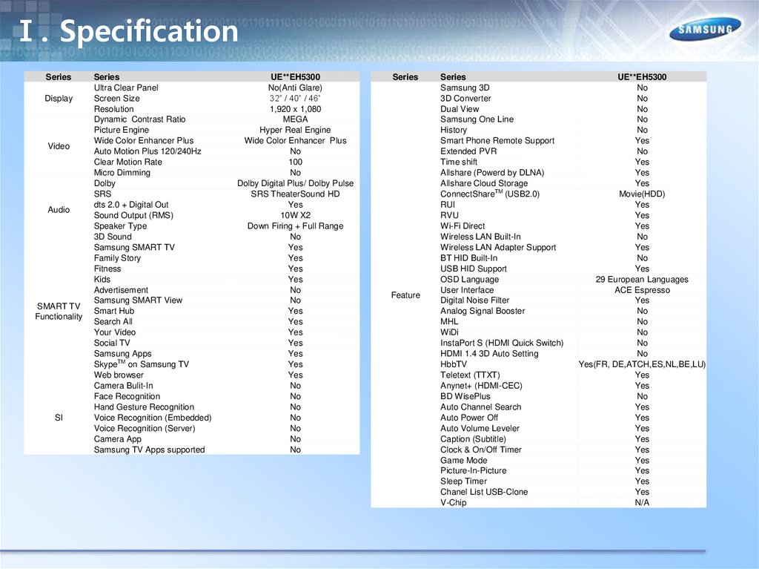This screenshot has width=759, height=569.
Task: Select 'InstaPort S (HDMI Quick Switch)' label
Action: click(502, 343)
